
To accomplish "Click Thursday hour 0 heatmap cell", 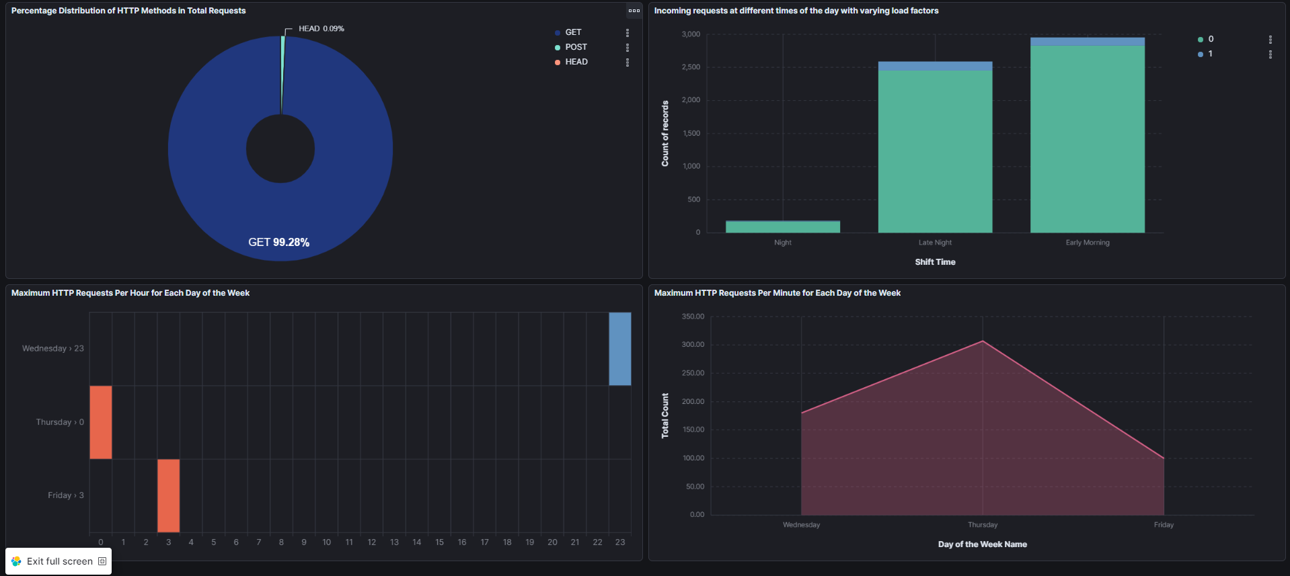I will [x=101, y=422].
